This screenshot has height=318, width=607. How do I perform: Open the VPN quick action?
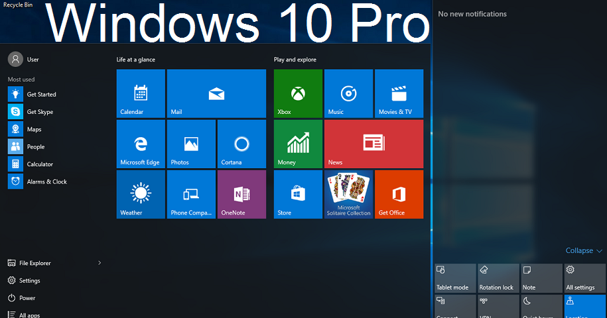(x=498, y=307)
